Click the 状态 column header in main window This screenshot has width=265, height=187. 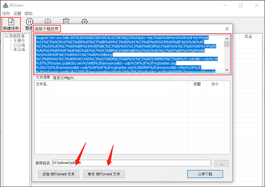coord(248,36)
